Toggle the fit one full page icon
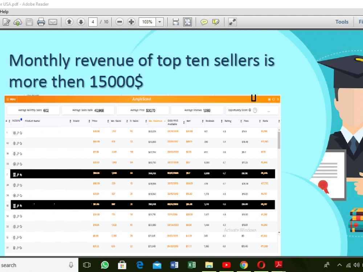The height and width of the screenshot is (272, 363). 187,22
